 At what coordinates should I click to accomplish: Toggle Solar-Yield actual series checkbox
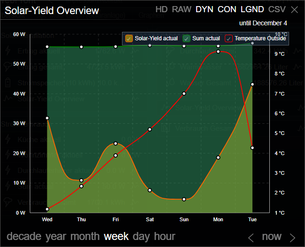tap(130, 38)
